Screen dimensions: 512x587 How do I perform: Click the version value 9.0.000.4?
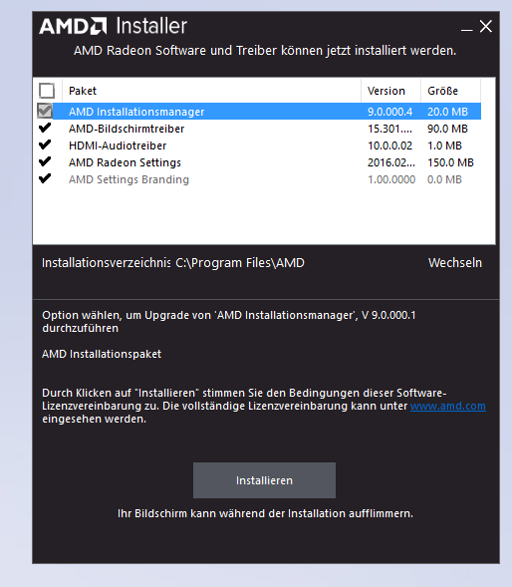click(390, 112)
